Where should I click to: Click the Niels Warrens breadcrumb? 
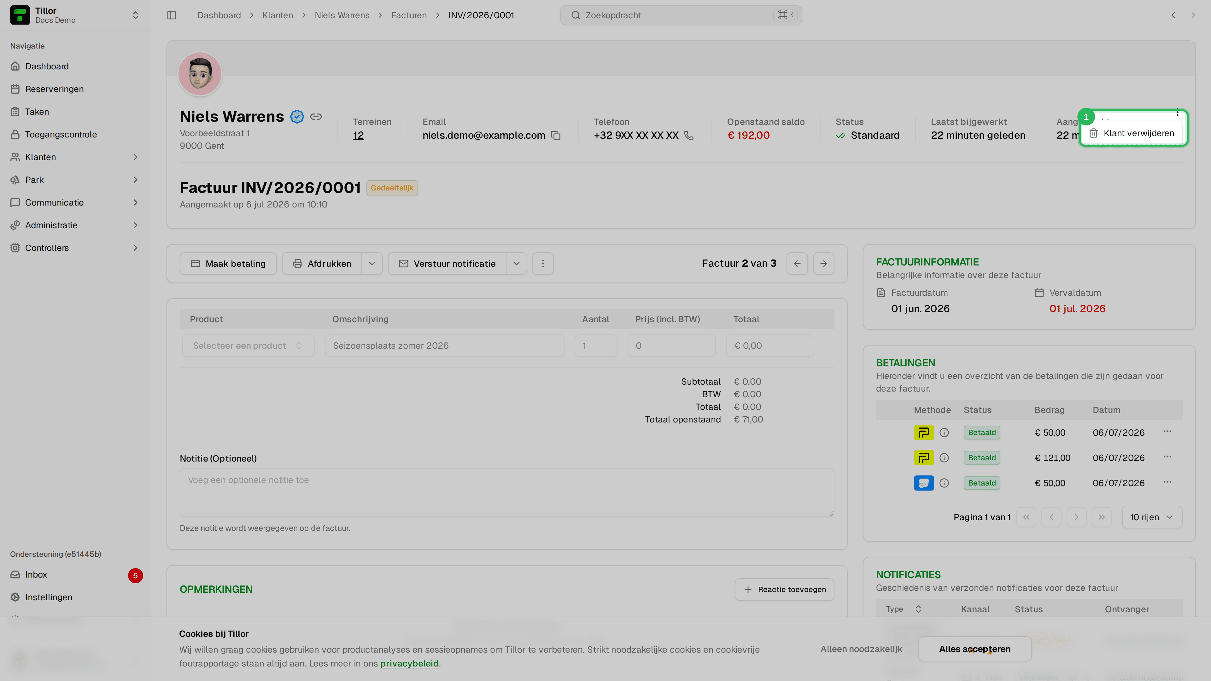342,15
